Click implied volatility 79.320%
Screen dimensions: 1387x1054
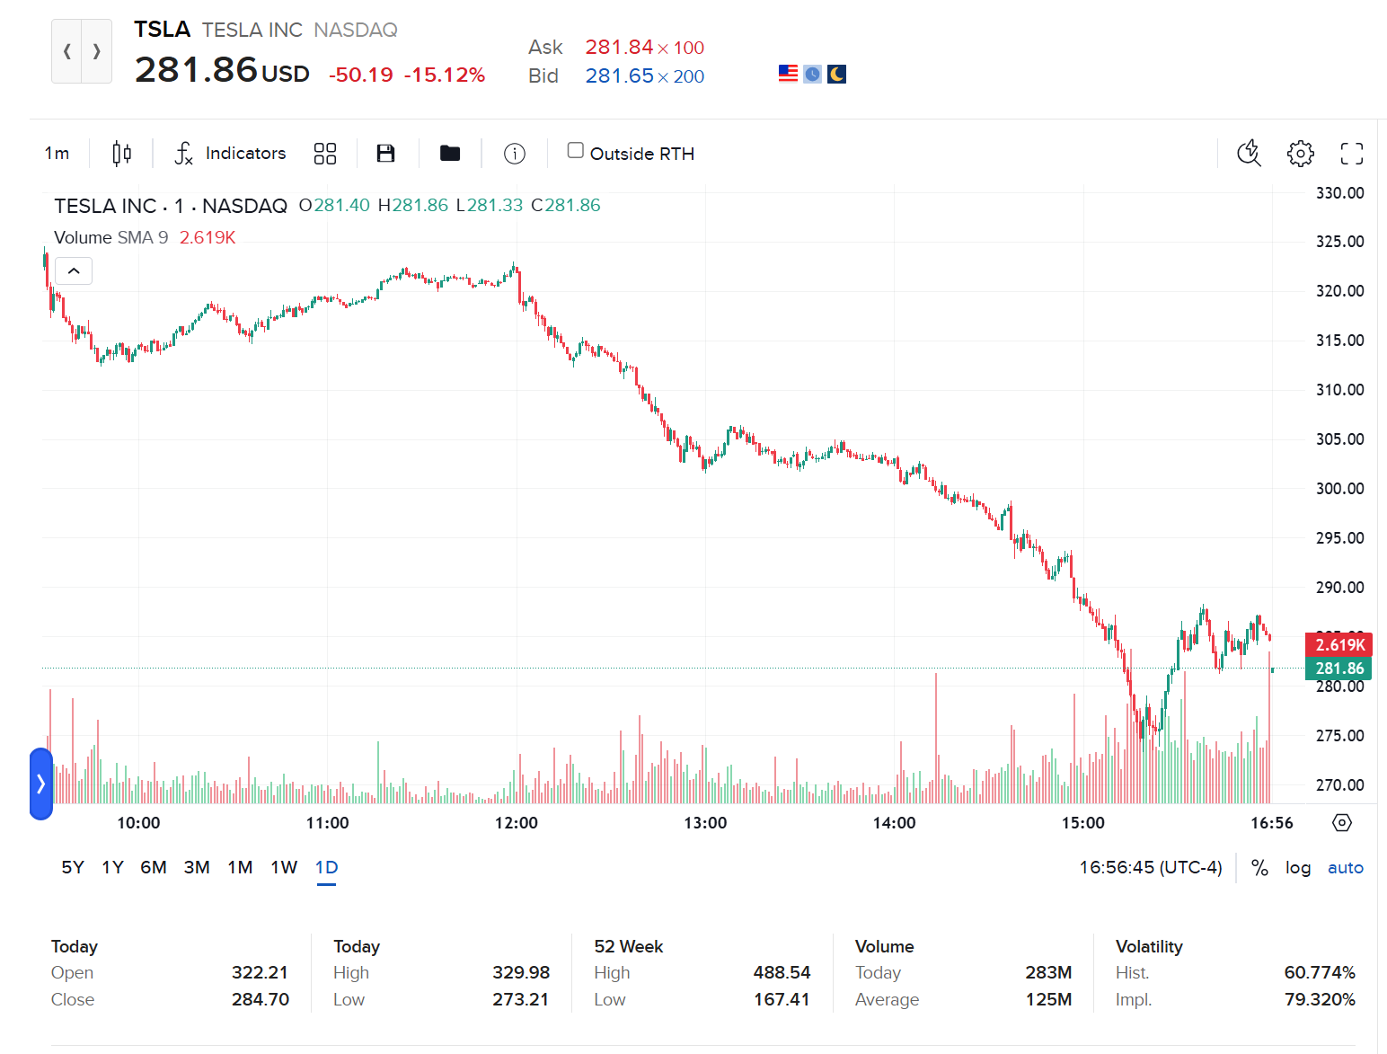click(1320, 999)
